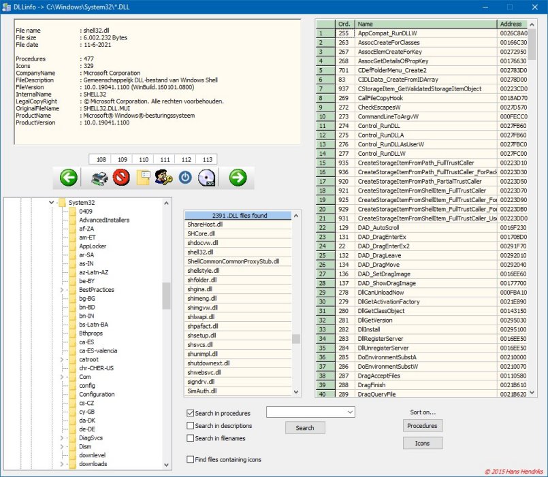This screenshot has width=548, height=477.
Task: Select SimAuth.dll in file list
Action: [238, 391]
